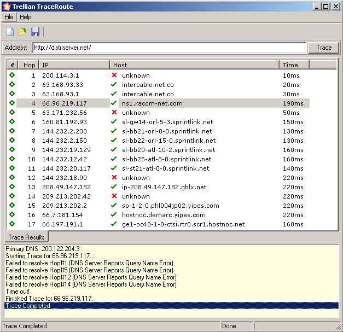Select the Trace Results tab
Screen dimensions: 343x332
(26, 237)
